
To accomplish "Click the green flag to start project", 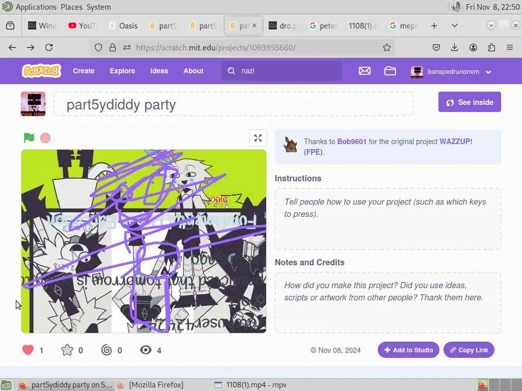I will [29, 137].
